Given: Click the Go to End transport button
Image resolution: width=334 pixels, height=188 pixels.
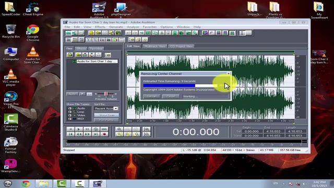Looking at the screenshot, I should pos(96,134).
